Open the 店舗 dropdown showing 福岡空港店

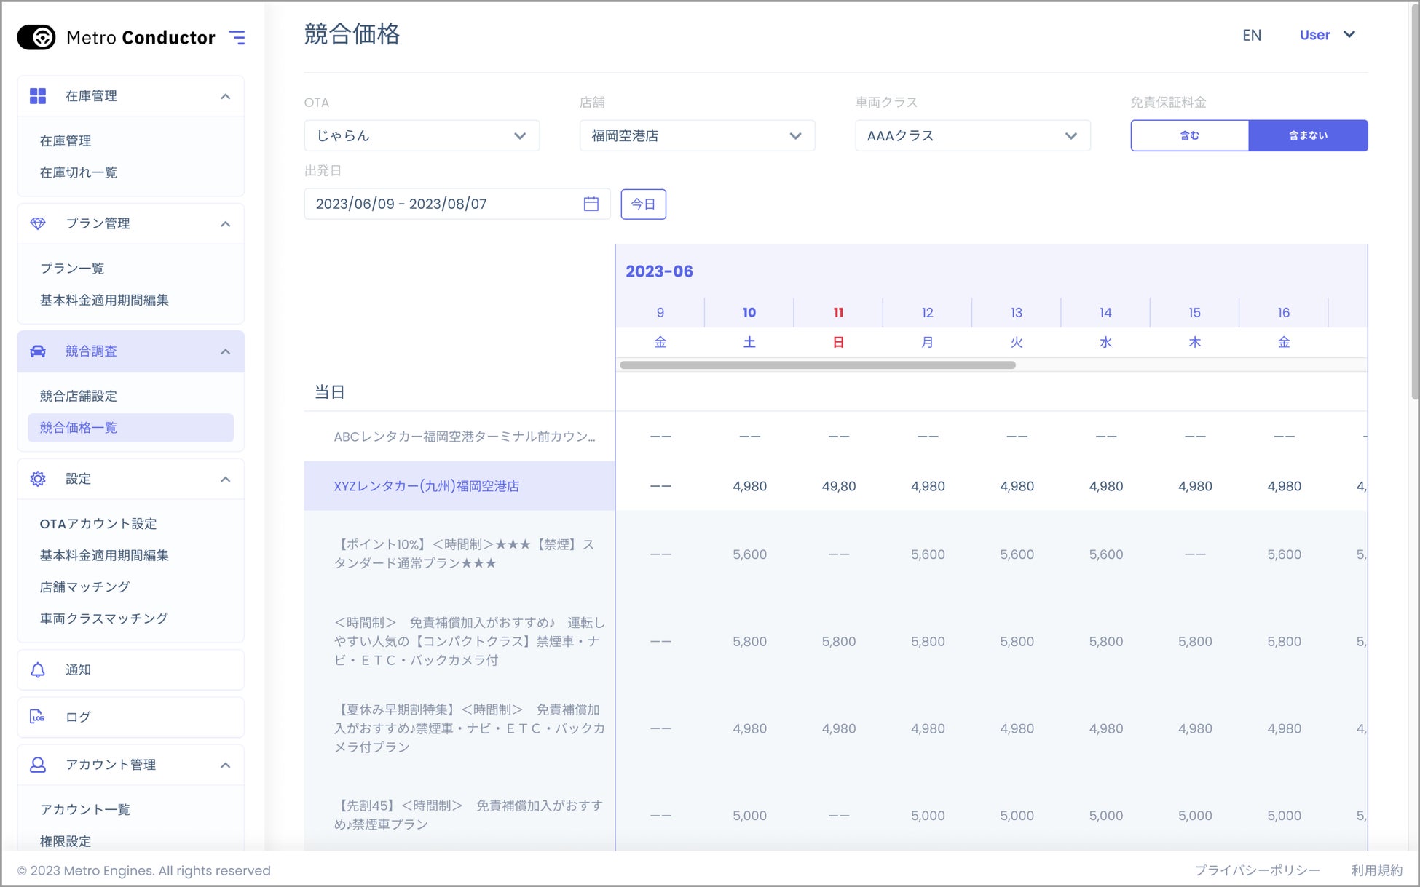pos(697,135)
